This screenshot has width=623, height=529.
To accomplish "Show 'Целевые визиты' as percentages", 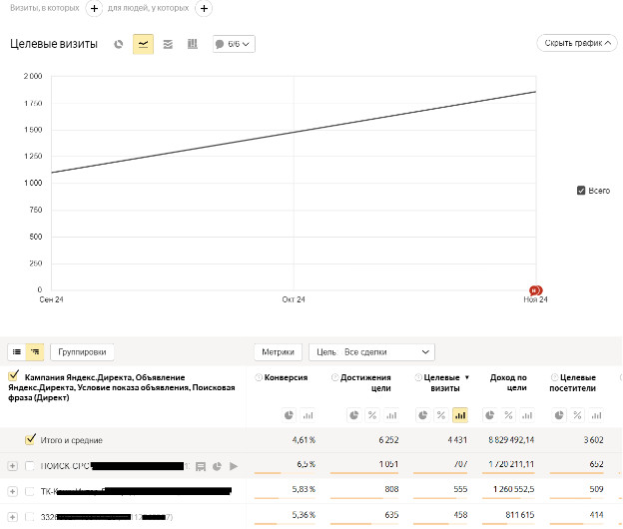I will [x=441, y=415].
